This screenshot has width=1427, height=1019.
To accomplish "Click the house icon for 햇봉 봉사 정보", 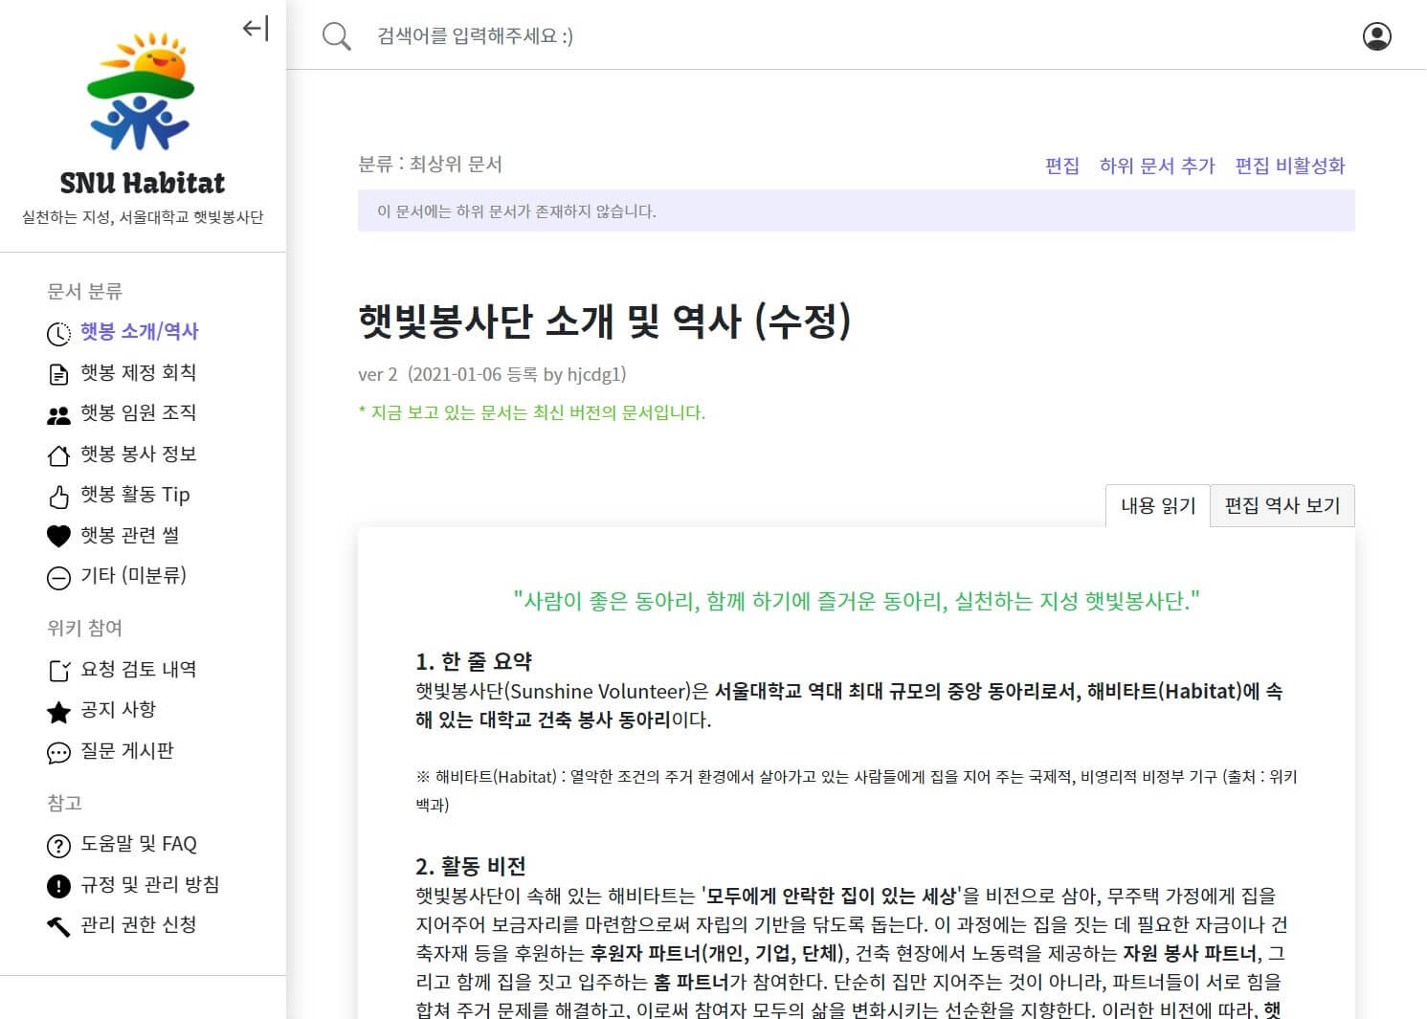I will [58, 455].
